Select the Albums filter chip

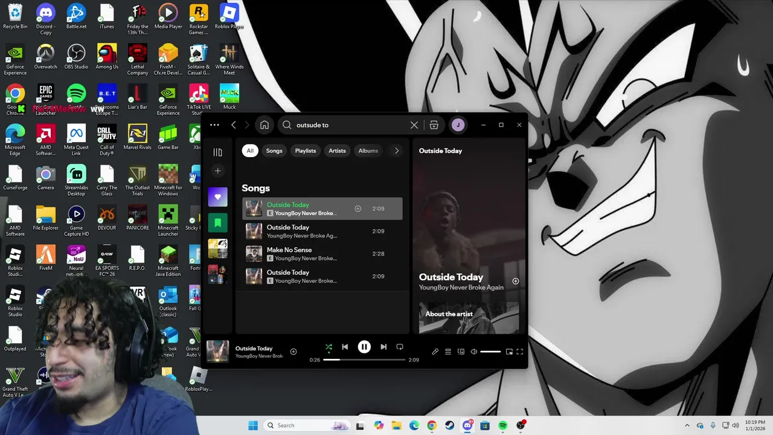click(x=368, y=151)
